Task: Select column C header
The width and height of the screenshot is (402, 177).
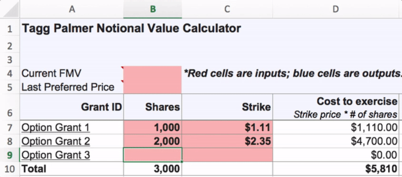Action: point(227,9)
